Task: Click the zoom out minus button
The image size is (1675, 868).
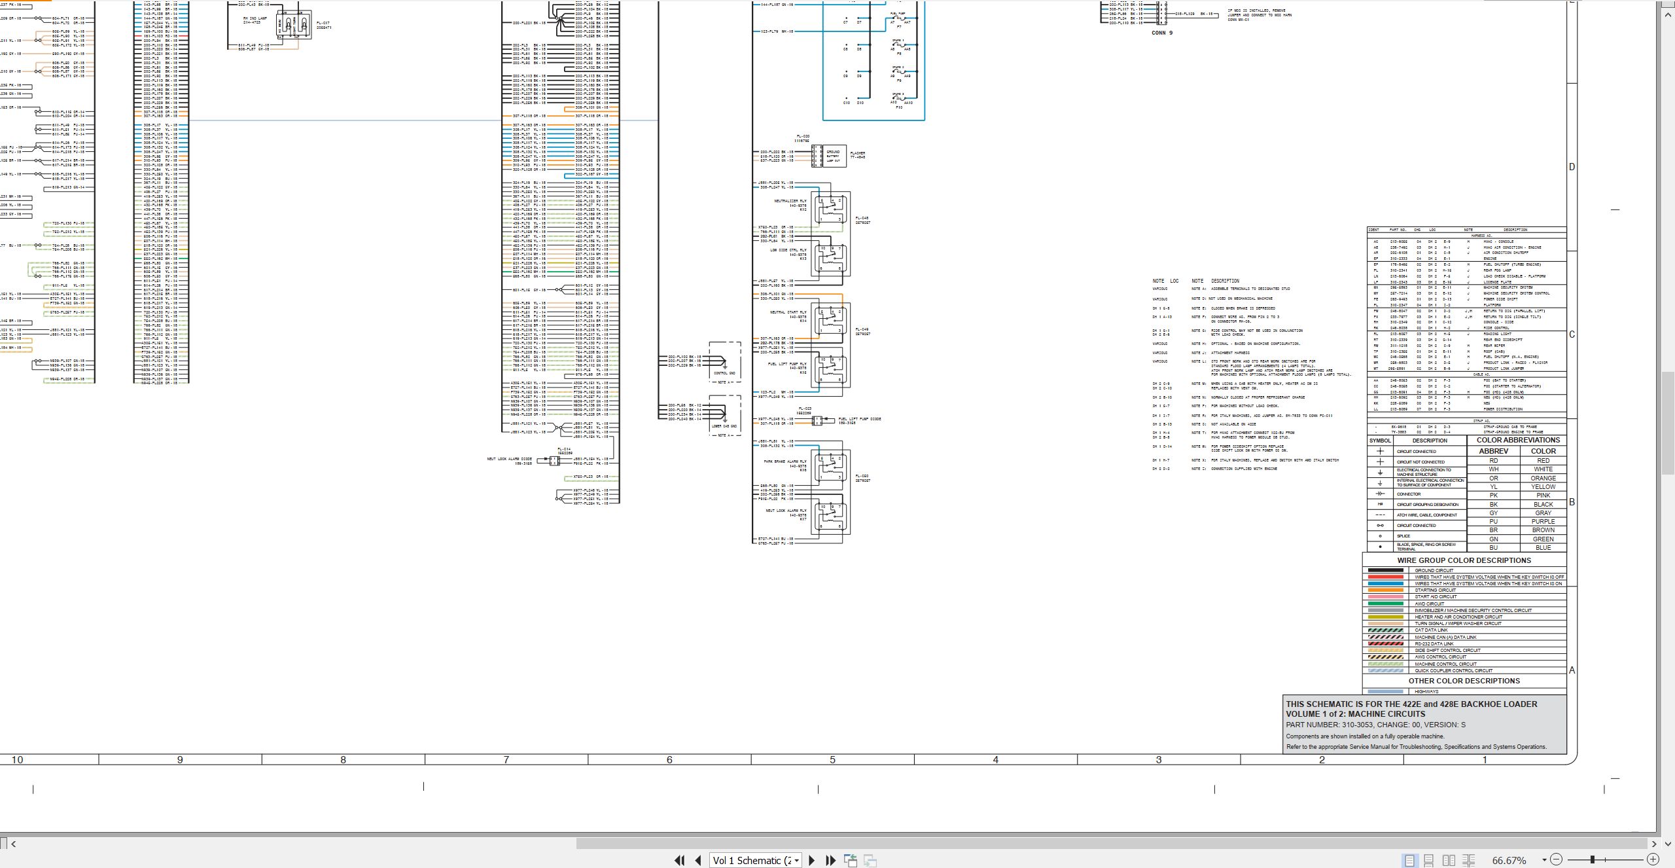Action: (x=1556, y=859)
